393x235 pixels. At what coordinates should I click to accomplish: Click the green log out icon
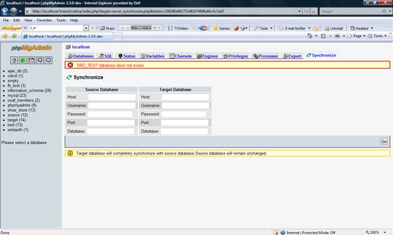22,60
